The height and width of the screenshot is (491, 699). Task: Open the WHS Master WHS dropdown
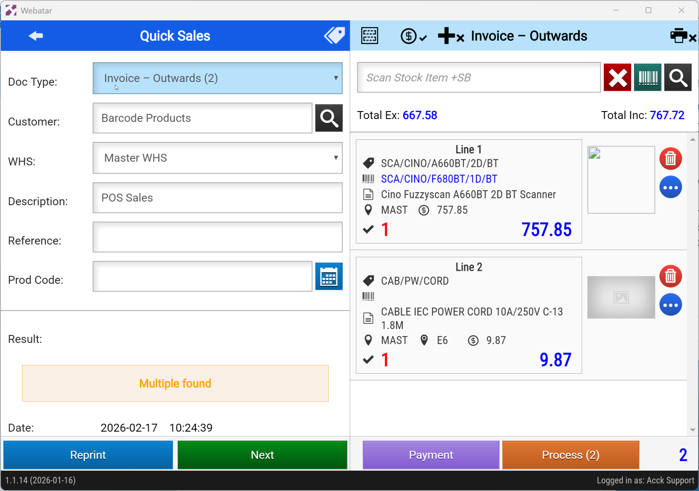point(218,158)
